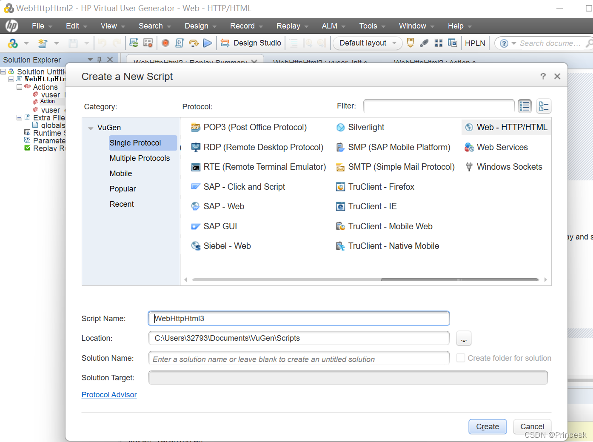Select TruClient - Mobile Web protocol
Image resolution: width=593 pixels, height=442 pixels.
[x=384, y=226]
